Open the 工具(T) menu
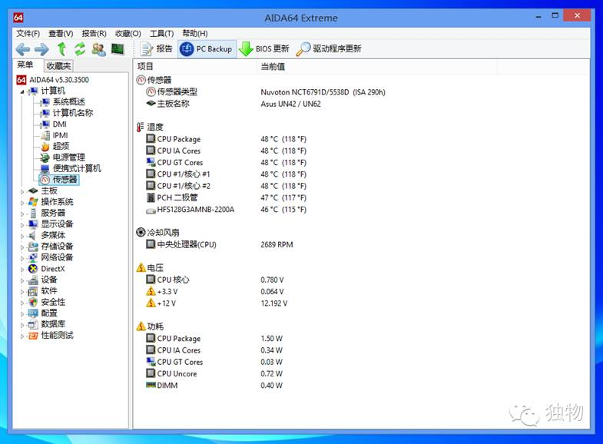The height and width of the screenshot is (444, 603). (x=161, y=33)
